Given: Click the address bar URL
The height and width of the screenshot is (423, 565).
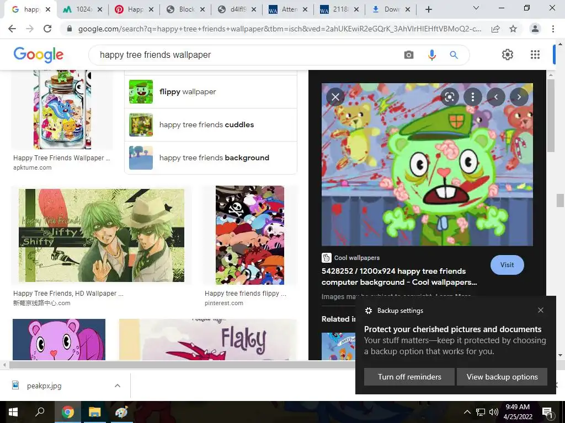Looking at the screenshot, I should (x=280, y=29).
